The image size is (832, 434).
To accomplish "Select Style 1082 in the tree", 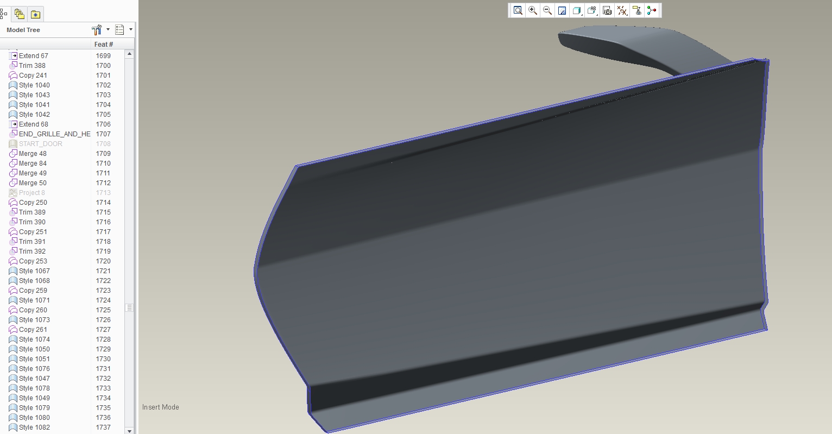I will (x=34, y=427).
